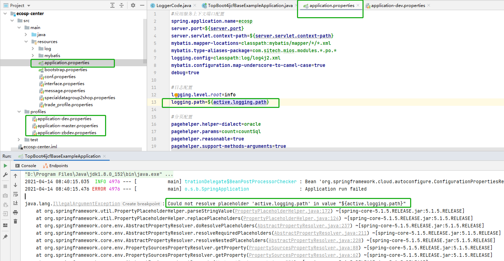Click the camera Dump Threads icon

(x=5, y=195)
